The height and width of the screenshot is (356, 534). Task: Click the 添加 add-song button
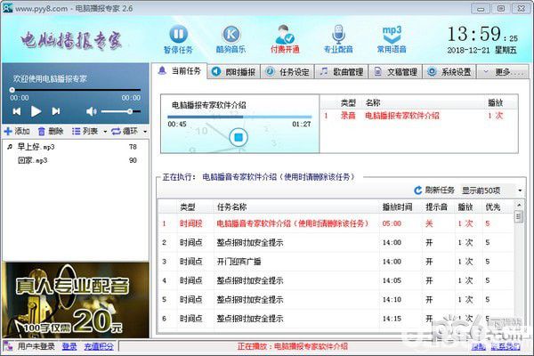click(17, 131)
